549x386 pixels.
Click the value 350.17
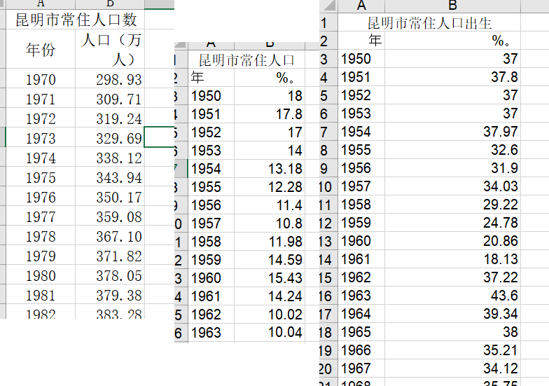click(x=110, y=196)
